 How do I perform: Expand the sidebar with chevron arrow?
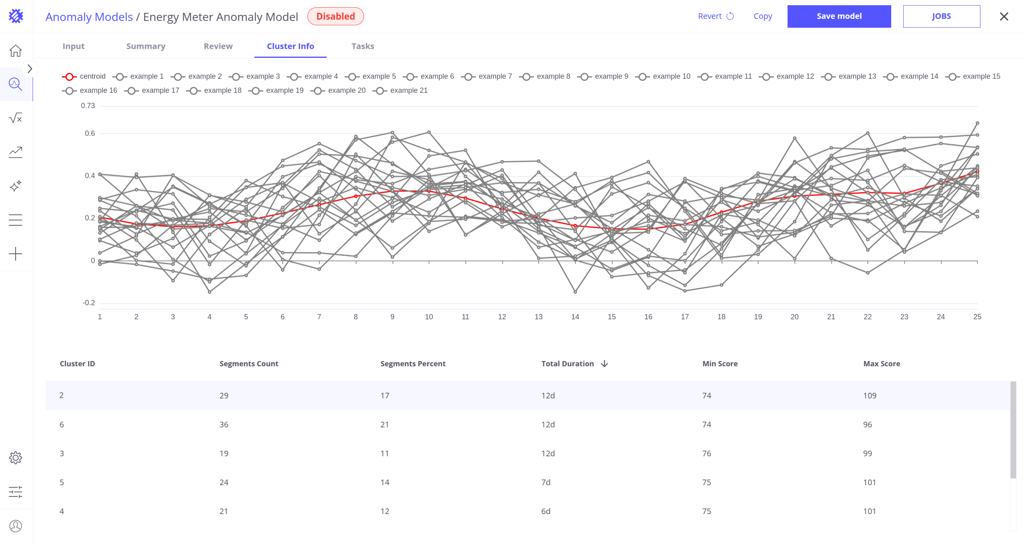pyautogui.click(x=30, y=69)
